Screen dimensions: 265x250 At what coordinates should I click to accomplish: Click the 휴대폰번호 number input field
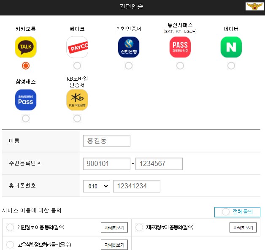(137, 186)
